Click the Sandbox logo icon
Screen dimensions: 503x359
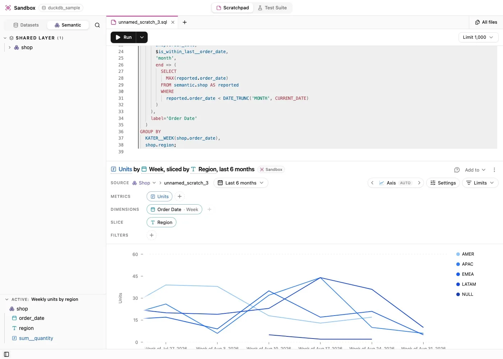(x=8, y=8)
